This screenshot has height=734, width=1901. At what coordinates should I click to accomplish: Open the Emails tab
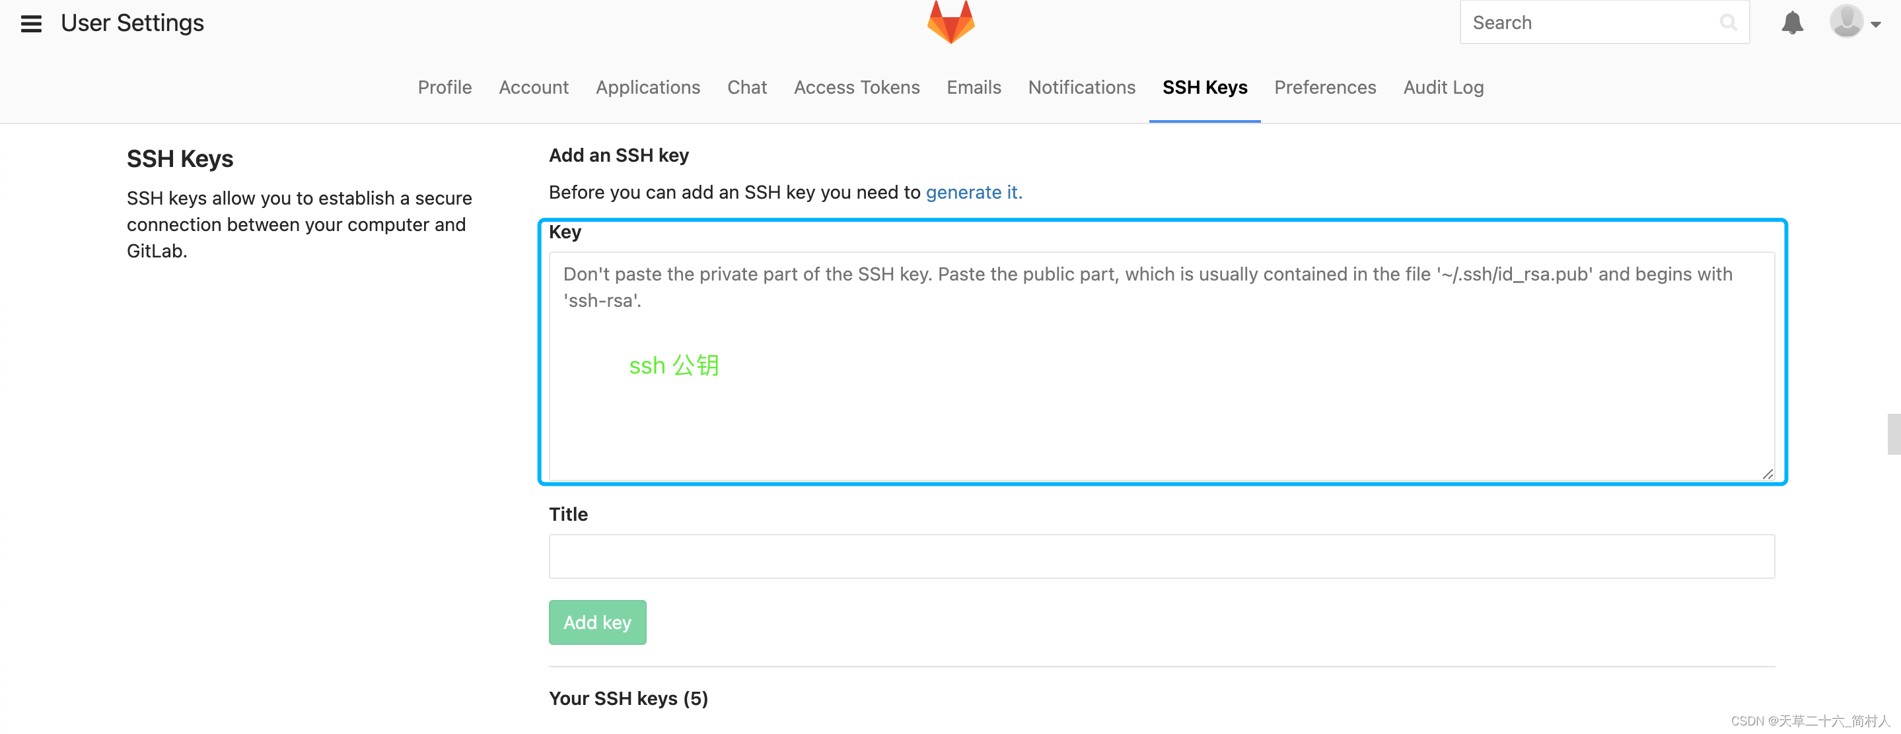coord(974,87)
